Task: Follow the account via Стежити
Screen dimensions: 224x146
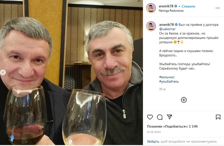Action: [188, 6]
